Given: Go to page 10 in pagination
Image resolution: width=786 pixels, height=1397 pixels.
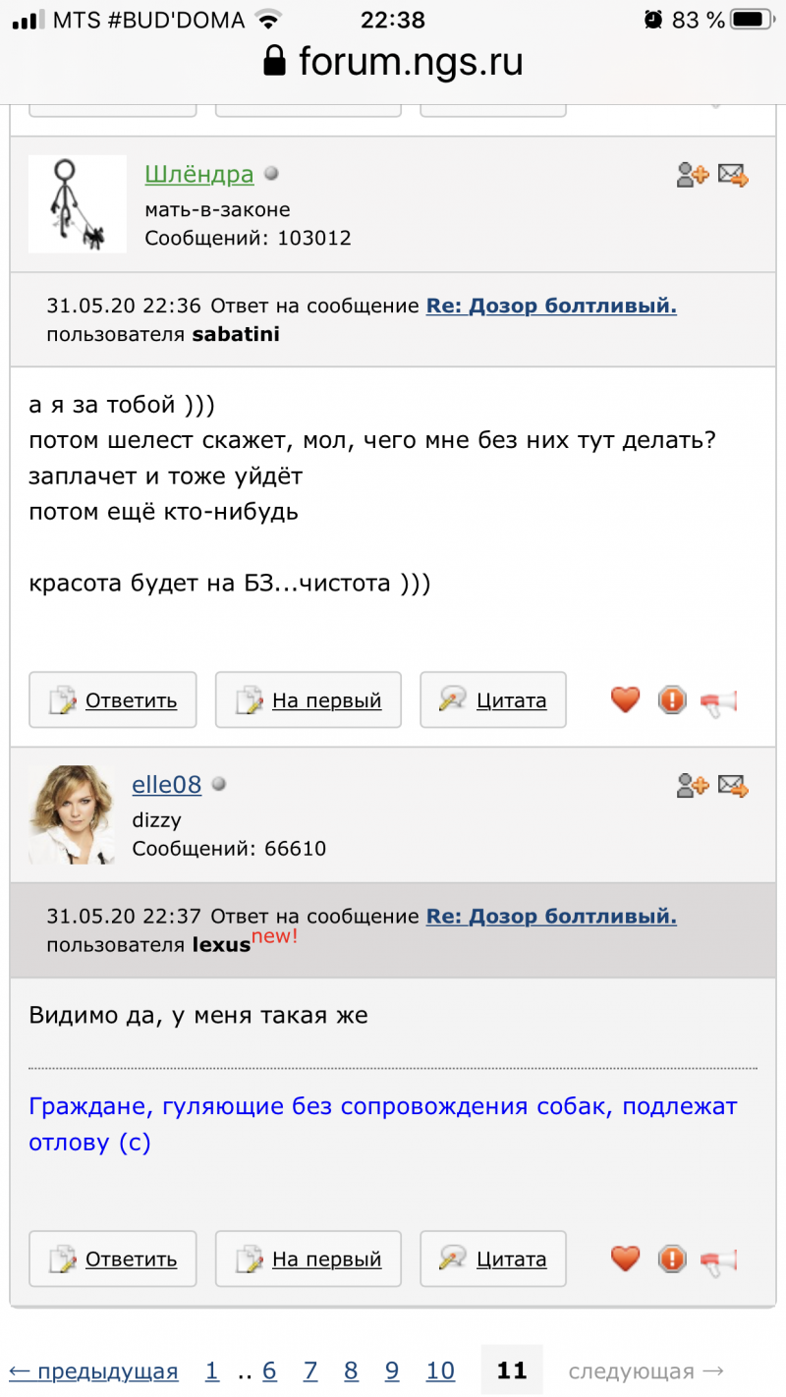Looking at the screenshot, I should 440,1371.
